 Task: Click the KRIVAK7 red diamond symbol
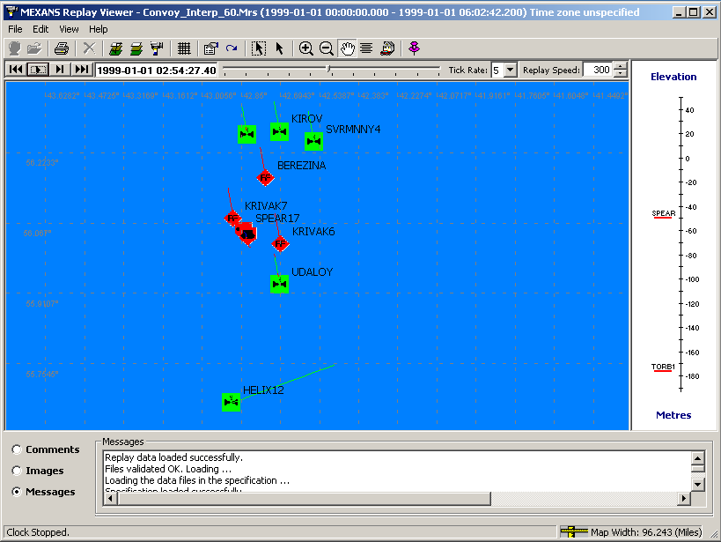(232, 218)
